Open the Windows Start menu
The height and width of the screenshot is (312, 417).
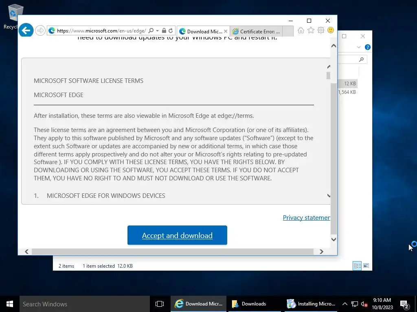pos(10,304)
